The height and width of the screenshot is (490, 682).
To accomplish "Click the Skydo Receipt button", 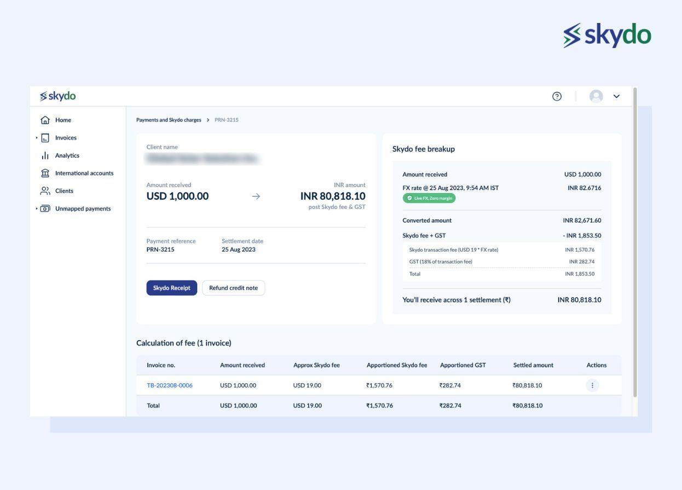I will tap(171, 287).
